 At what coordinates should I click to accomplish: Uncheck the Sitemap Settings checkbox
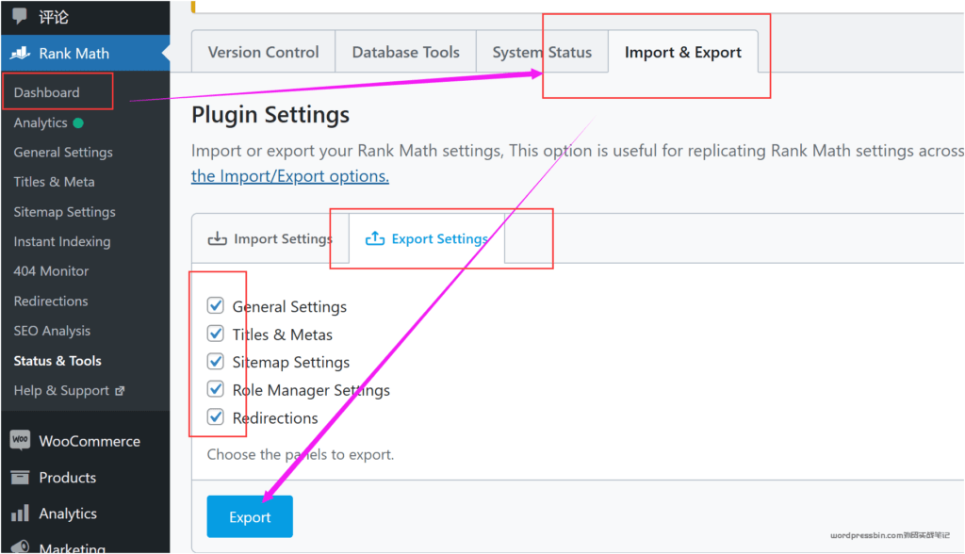pos(216,362)
